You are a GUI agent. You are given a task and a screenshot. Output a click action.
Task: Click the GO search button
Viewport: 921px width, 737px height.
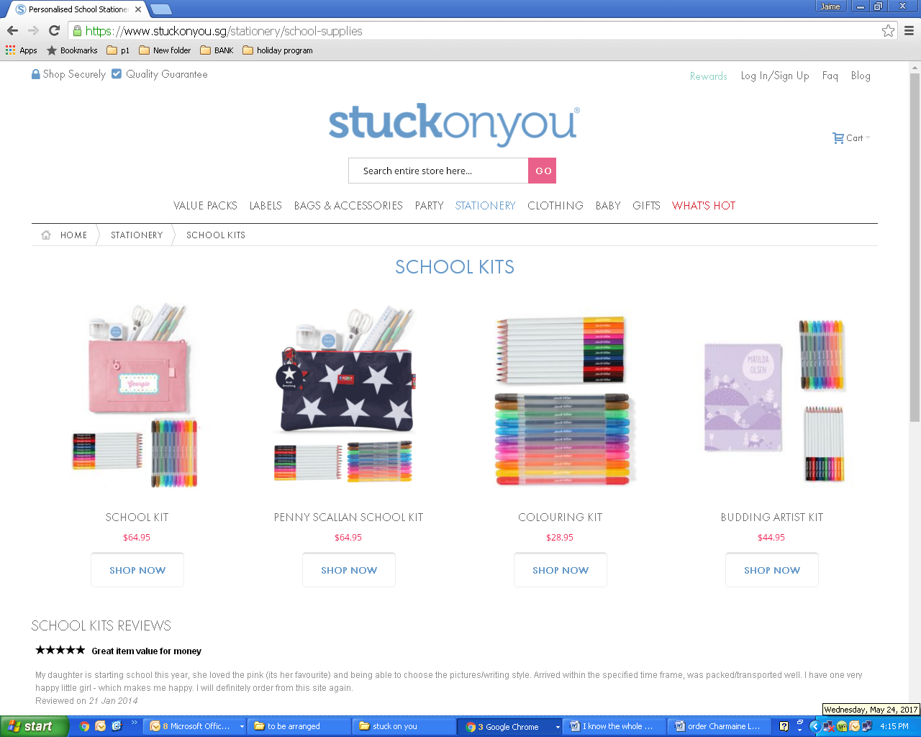(x=543, y=171)
